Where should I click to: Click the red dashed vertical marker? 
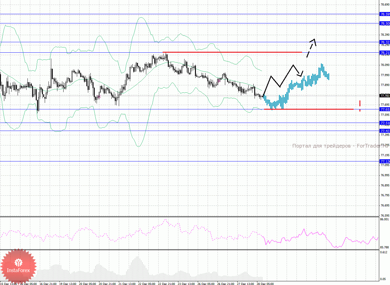point(360,105)
